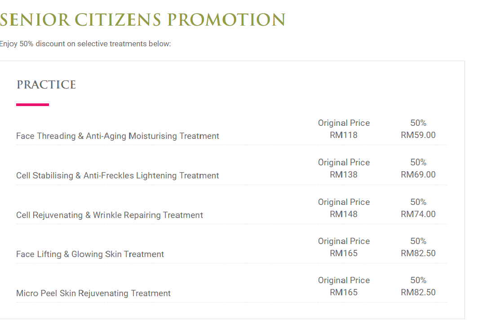Click Micro Peel Skin Rejuvenating Treatment
The width and height of the screenshot is (495, 320).
[93, 293]
